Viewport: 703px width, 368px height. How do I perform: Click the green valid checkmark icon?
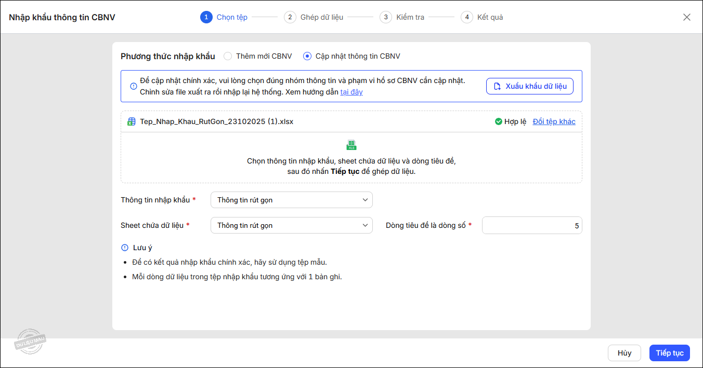[498, 121]
